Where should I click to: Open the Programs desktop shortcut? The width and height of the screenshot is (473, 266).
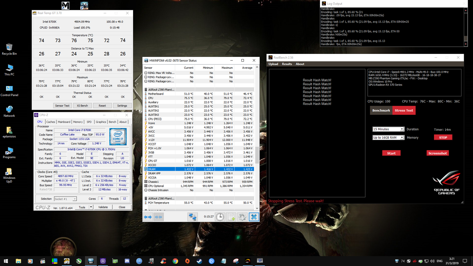tap(9, 153)
